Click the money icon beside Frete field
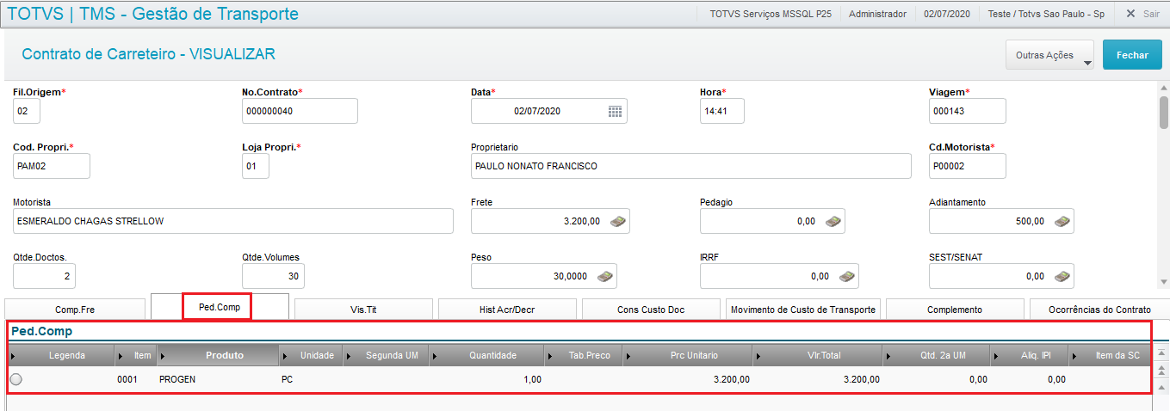 (x=619, y=221)
